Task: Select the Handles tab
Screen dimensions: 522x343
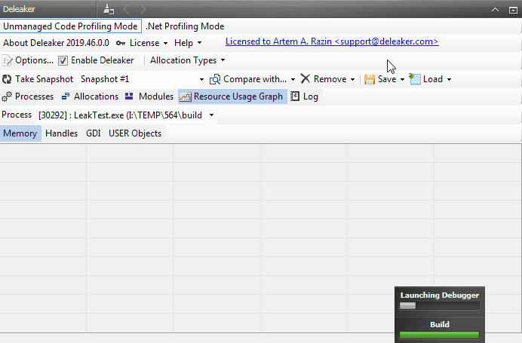Action: (x=61, y=133)
